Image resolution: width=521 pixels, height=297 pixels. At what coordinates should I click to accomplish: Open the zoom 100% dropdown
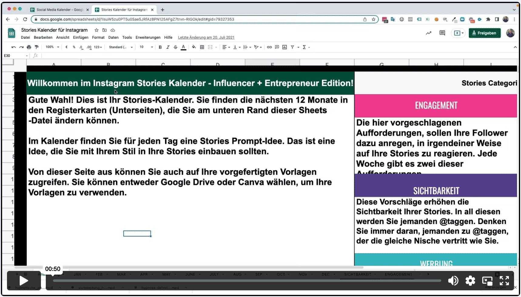52,47
